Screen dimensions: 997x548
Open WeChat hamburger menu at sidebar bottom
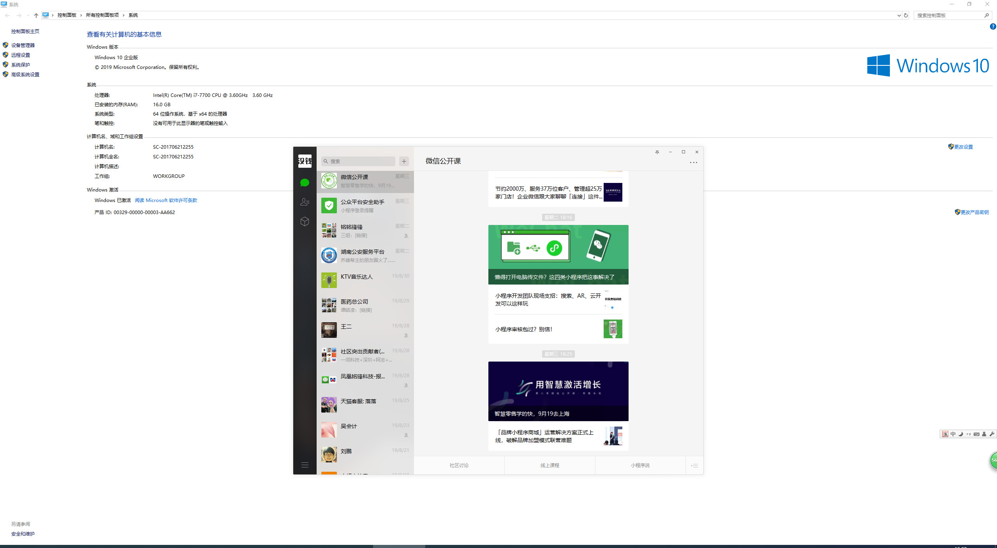click(x=305, y=465)
